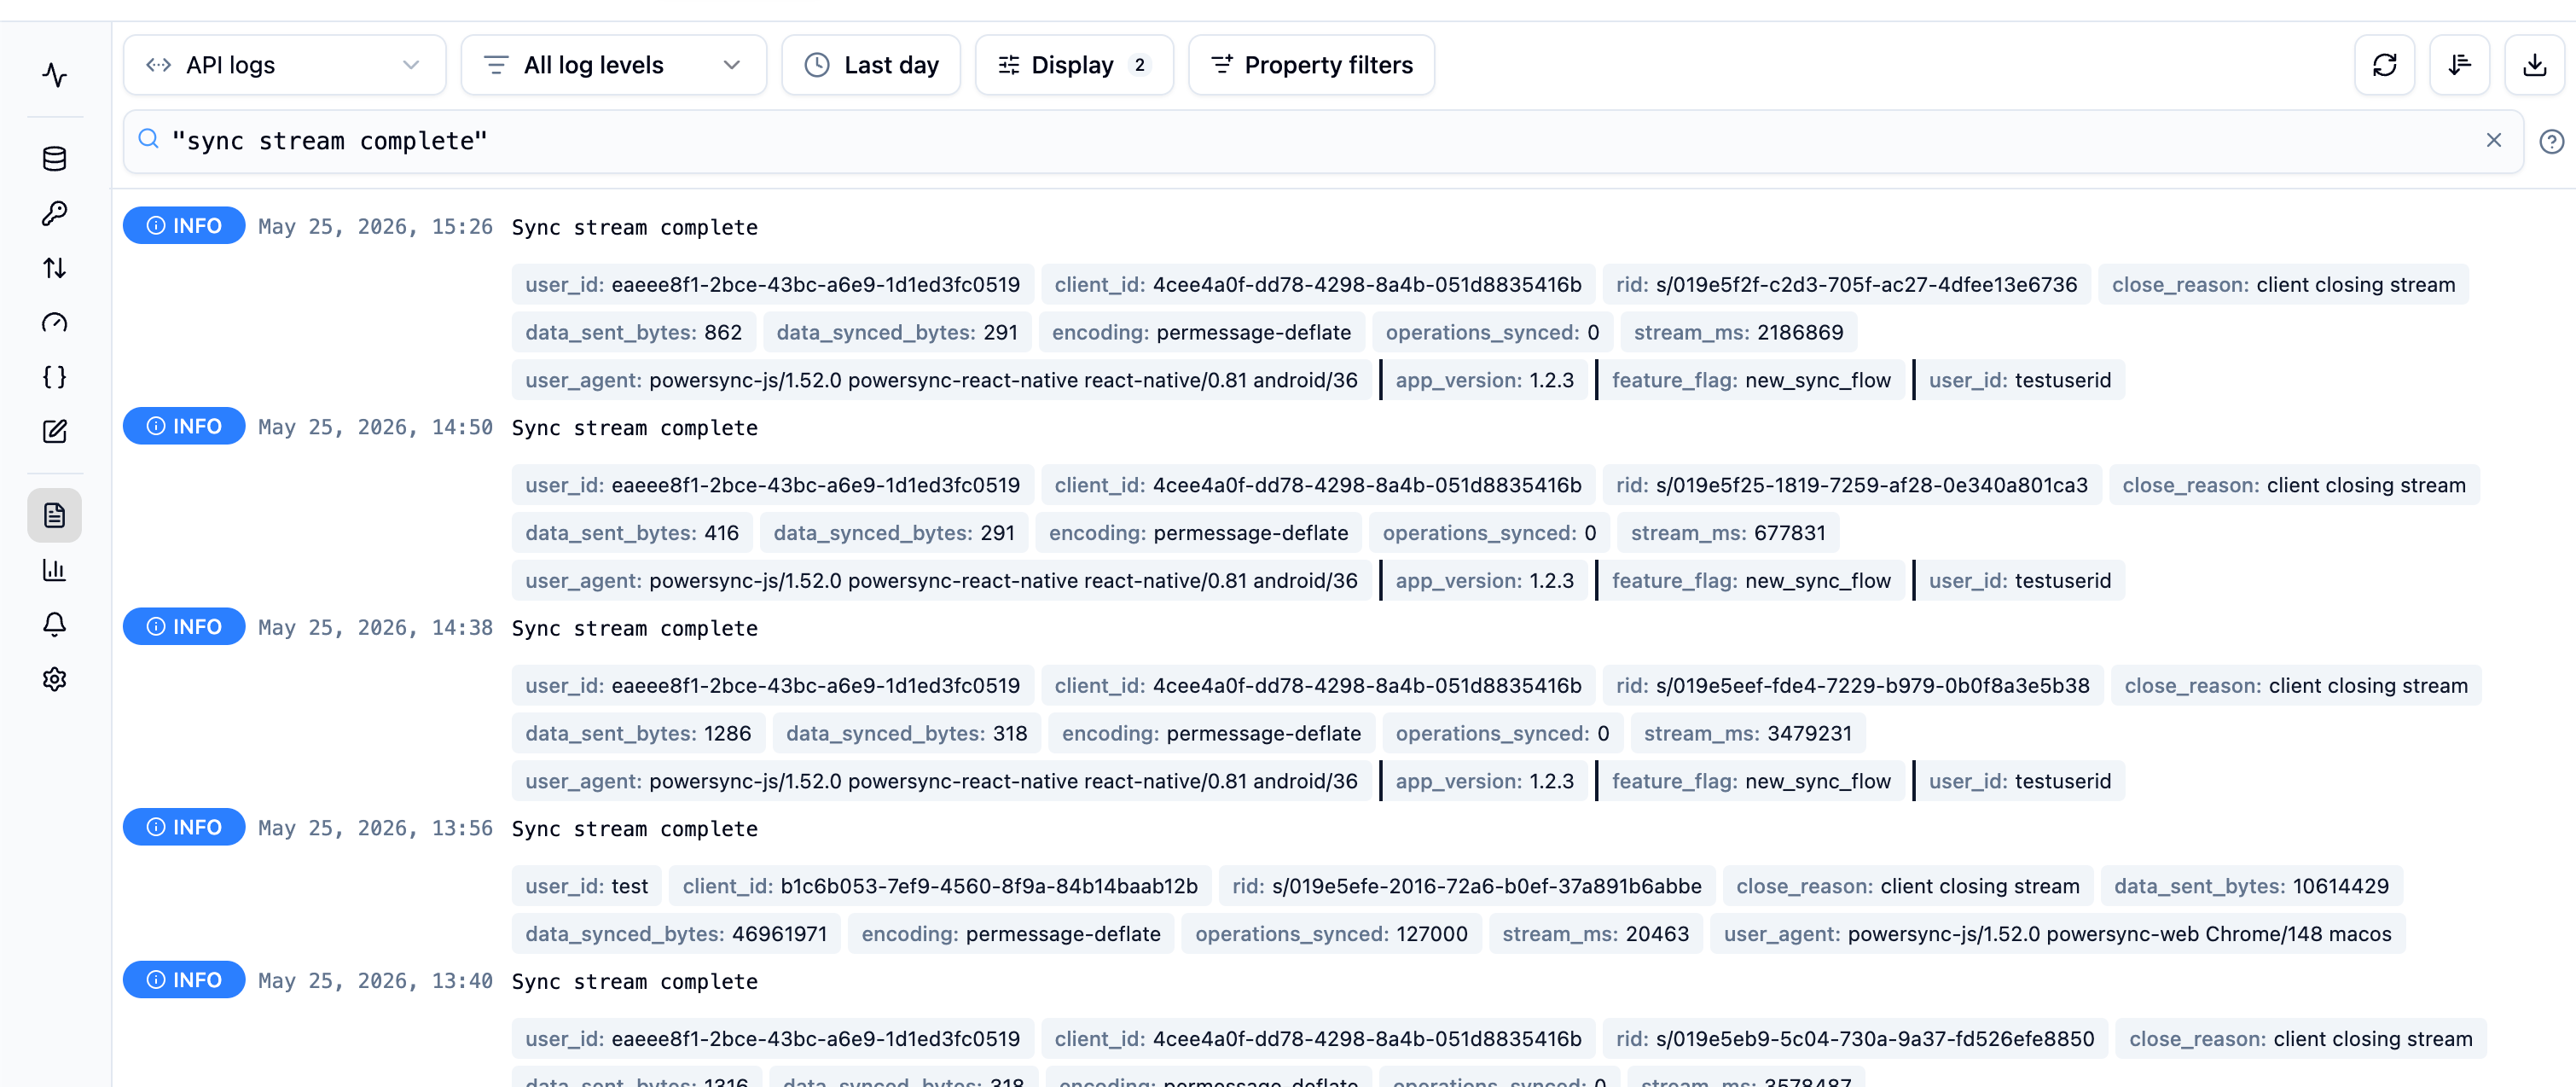The width and height of the screenshot is (2576, 1087).
Task: Click the sort order icon button
Action: coord(2459,65)
